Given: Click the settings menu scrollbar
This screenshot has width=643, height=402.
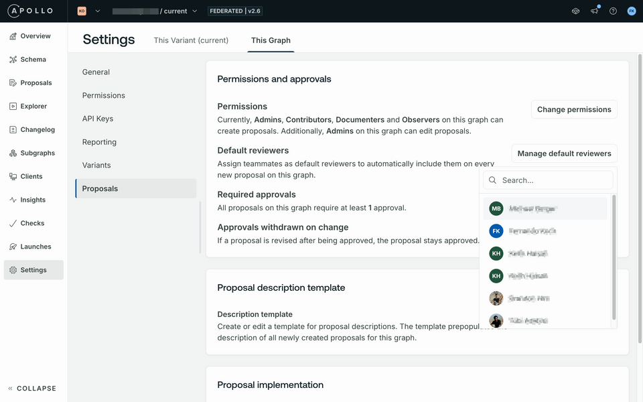Looking at the screenshot, I should coord(200,227).
